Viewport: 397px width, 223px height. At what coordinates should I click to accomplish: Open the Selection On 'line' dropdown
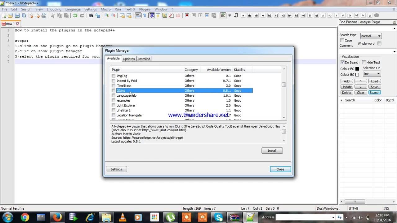pyautogui.click(x=372, y=74)
